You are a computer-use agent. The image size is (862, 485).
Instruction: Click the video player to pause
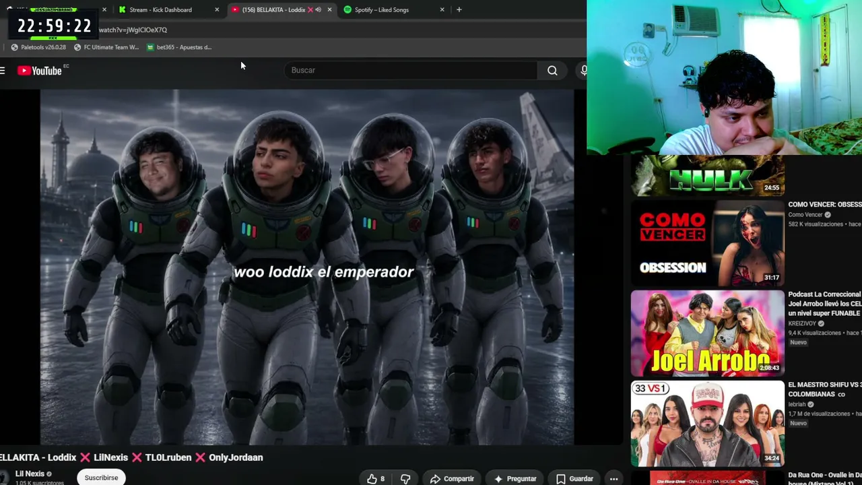pos(307,267)
